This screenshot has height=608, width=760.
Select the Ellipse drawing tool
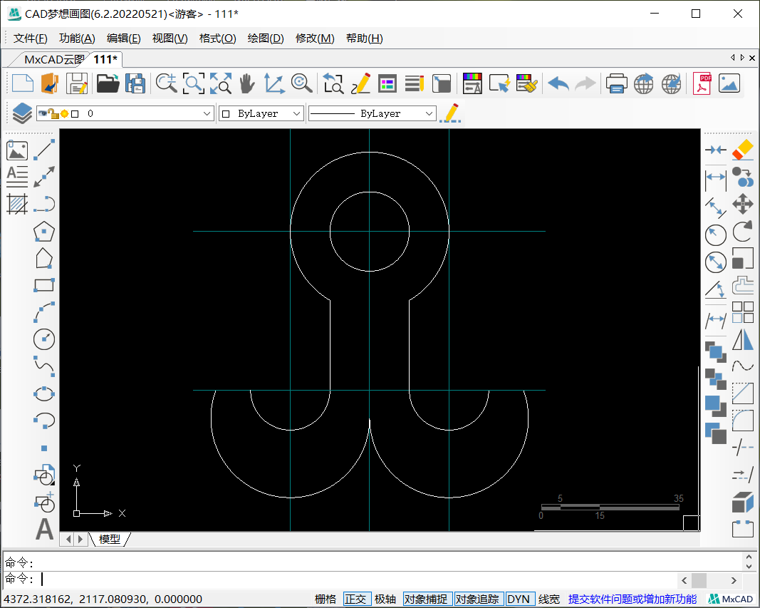pos(44,393)
